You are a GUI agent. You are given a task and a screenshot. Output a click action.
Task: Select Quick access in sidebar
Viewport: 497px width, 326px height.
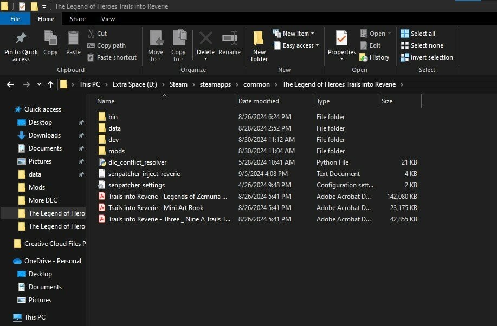tap(43, 109)
